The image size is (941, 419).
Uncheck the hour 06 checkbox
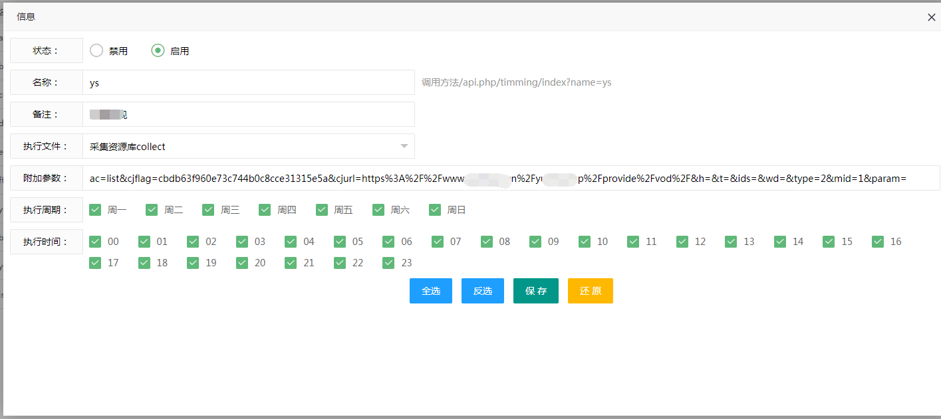click(x=388, y=242)
